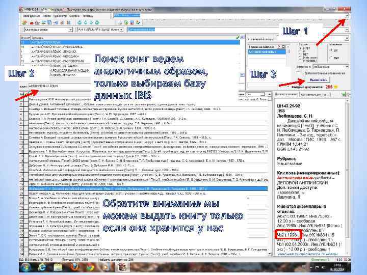367x275 pixels.
Task: Click square icon beside Термины запроса X
Action: pos(283,47)
